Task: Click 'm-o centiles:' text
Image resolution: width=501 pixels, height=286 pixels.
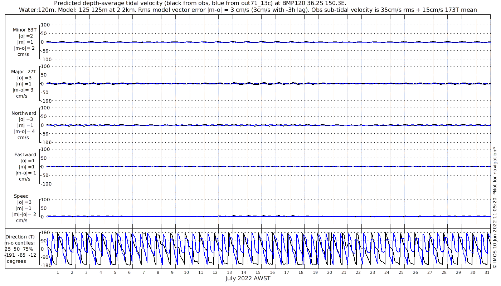Action: pyautogui.click(x=20, y=243)
